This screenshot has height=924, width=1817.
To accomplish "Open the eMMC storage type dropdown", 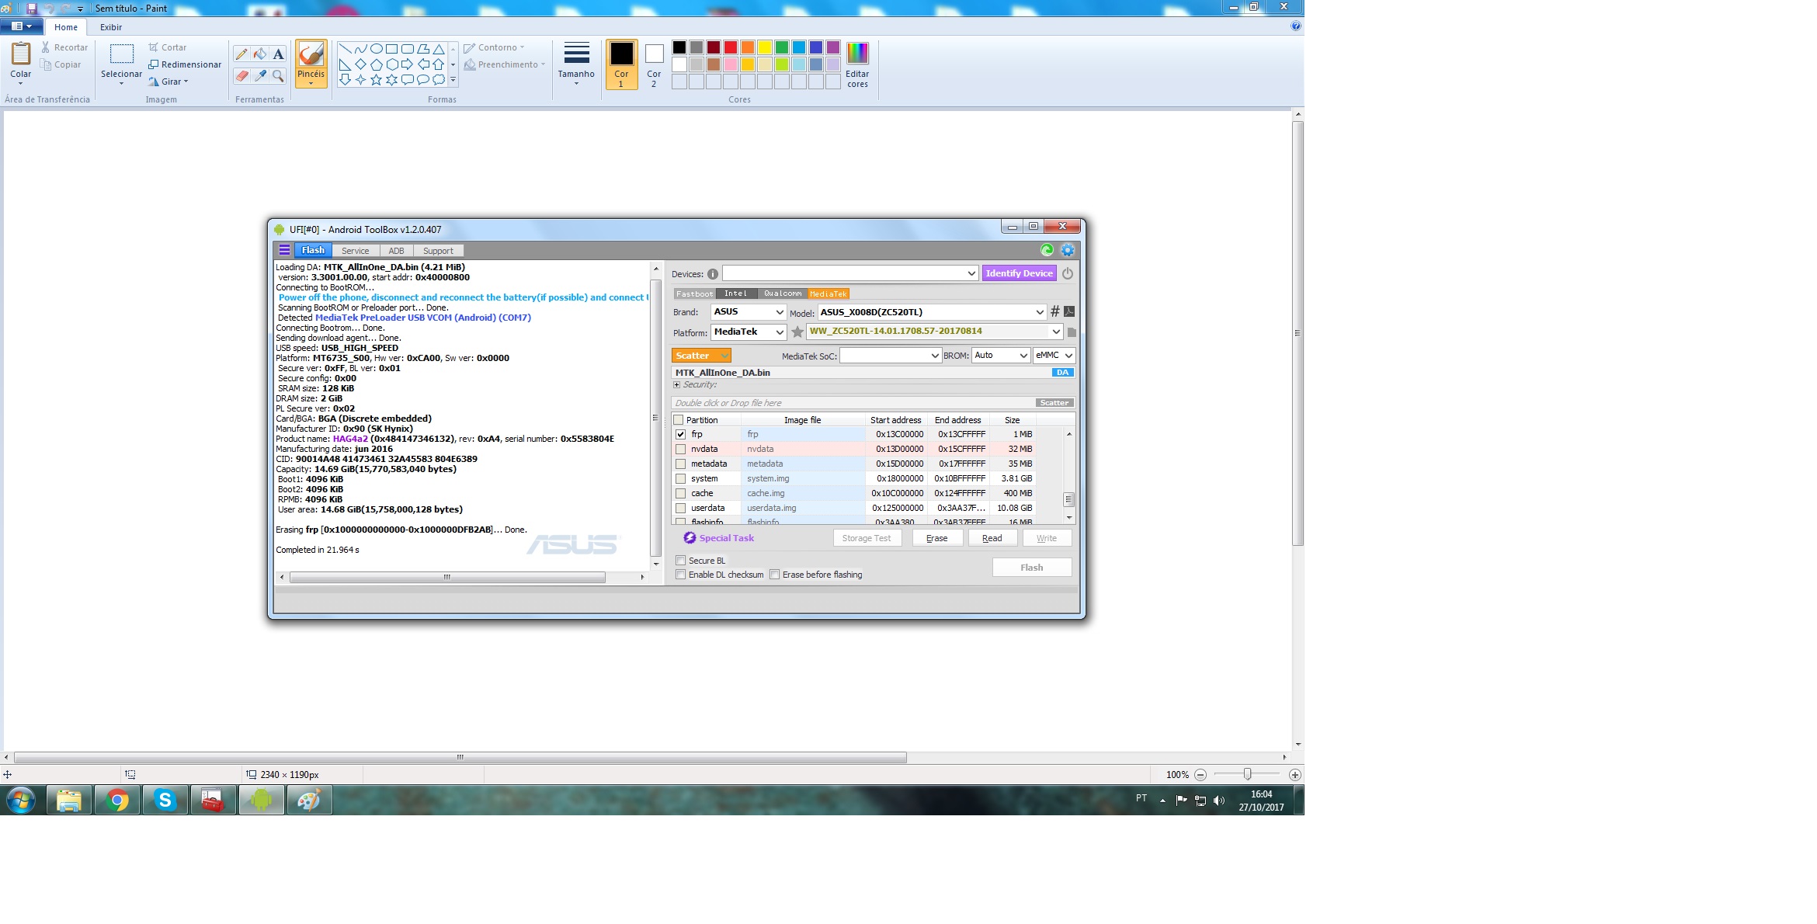I will tap(1054, 356).
